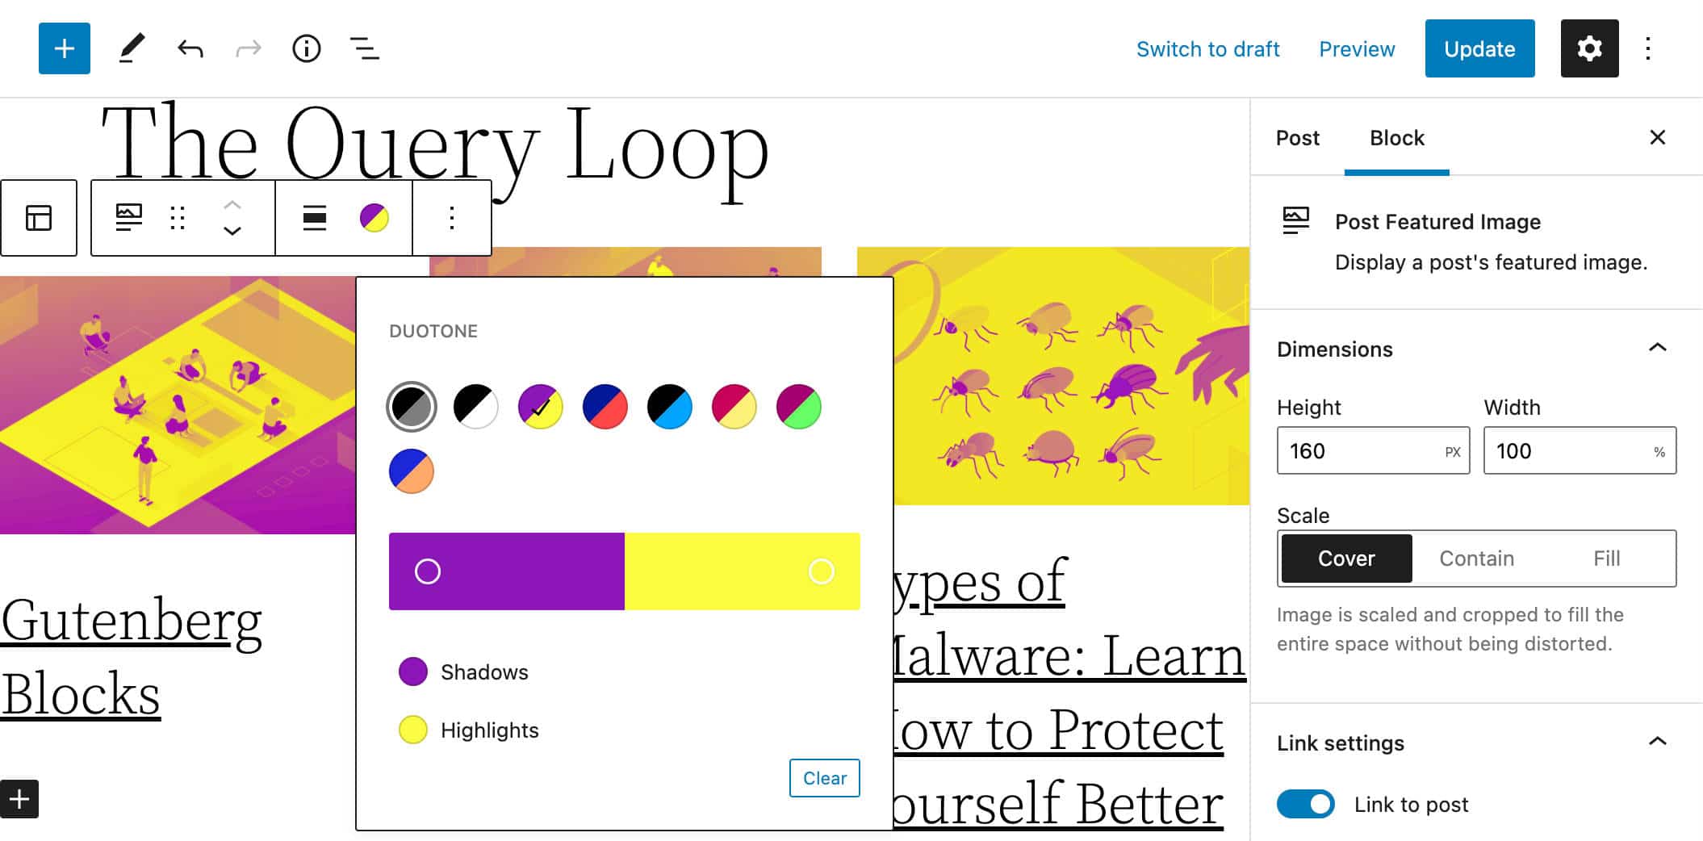Collapse the Dimensions panel
The image size is (1703, 841).
(1659, 348)
